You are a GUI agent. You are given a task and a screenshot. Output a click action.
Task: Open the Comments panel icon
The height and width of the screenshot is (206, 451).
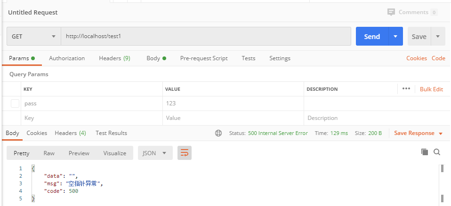click(x=391, y=12)
